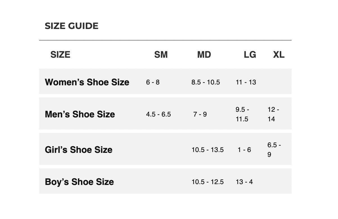Select the MD column header
Screen dimensions: 338x219
click(x=204, y=55)
